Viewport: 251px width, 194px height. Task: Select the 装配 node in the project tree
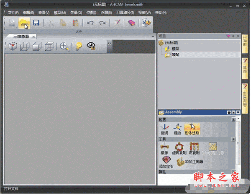(x=175, y=54)
